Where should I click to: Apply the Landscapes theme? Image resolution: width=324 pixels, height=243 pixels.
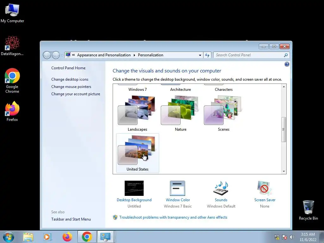coord(137,113)
